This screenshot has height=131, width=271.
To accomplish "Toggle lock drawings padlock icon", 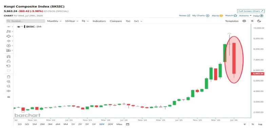I will [8, 61].
